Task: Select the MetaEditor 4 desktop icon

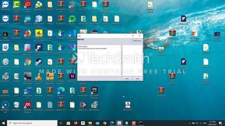Action: tap(39, 6)
